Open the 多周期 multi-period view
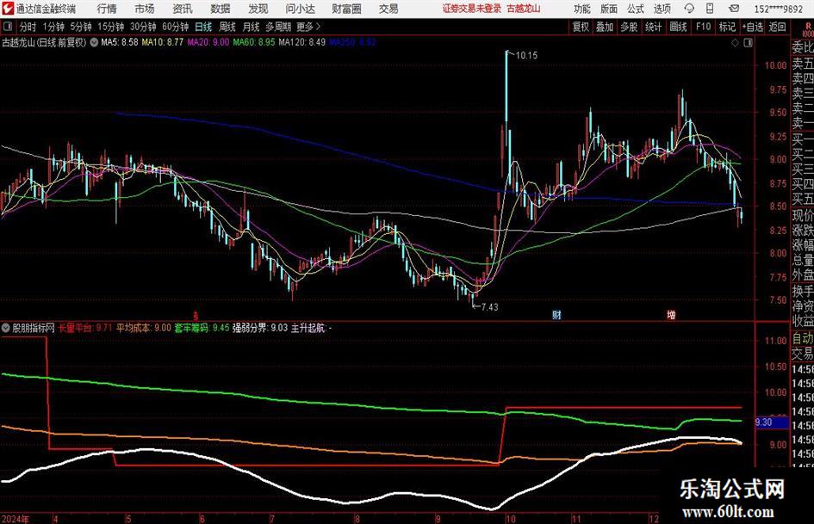 [x=278, y=27]
